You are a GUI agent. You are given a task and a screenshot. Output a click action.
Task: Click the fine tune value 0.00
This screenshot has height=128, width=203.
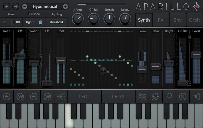click(17, 22)
